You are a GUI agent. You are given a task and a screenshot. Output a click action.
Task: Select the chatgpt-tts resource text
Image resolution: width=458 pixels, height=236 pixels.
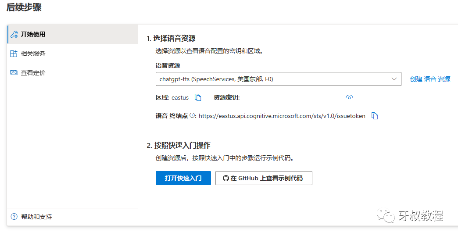coord(216,79)
